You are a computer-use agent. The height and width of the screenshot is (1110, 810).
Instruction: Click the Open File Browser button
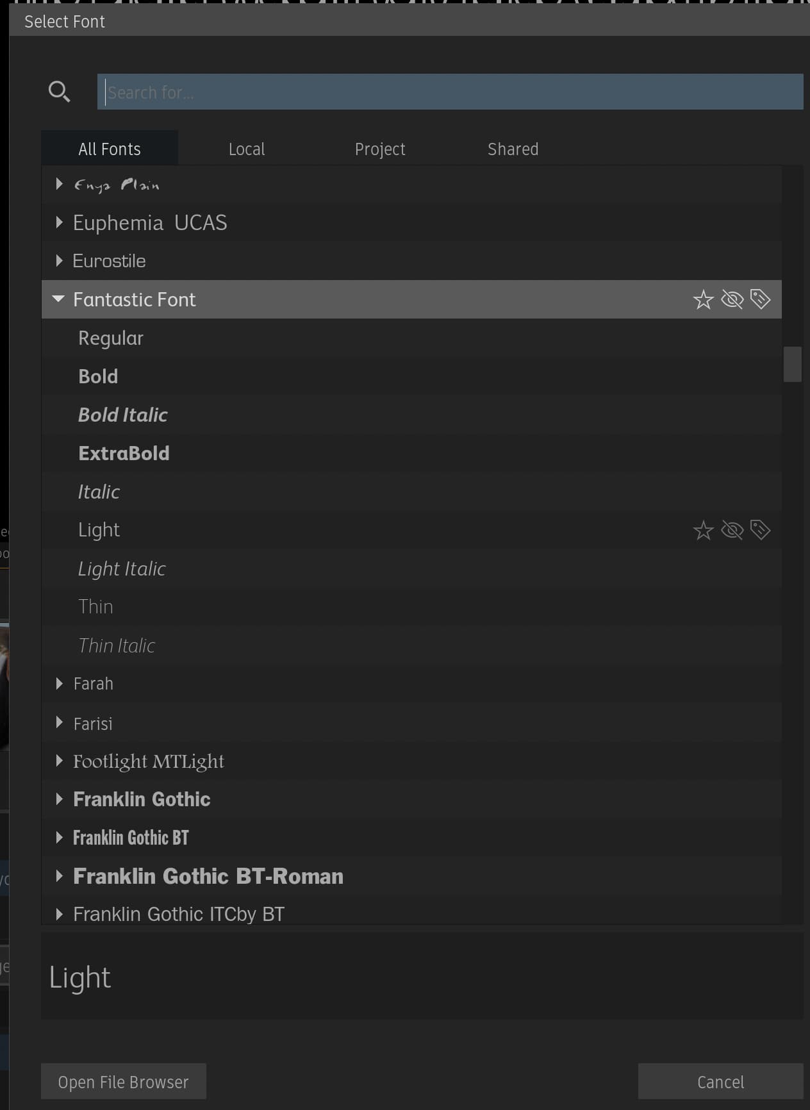click(x=124, y=1082)
